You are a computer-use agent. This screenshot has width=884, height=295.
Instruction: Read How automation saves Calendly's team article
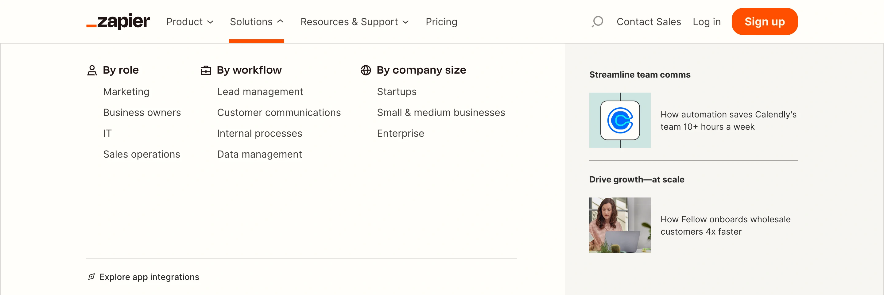point(728,121)
